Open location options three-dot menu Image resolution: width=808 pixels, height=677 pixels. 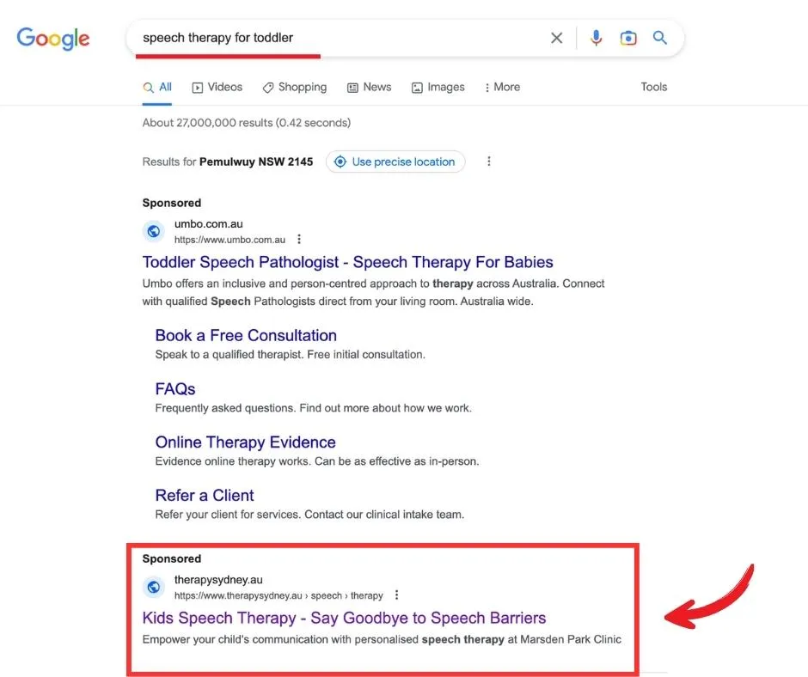[488, 162]
